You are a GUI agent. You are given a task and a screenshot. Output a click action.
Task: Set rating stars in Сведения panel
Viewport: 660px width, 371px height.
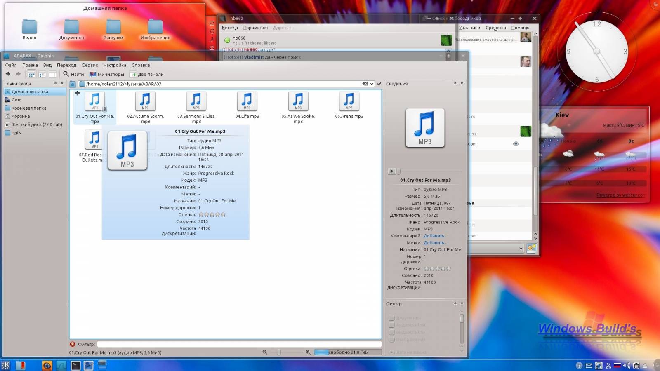click(437, 268)
